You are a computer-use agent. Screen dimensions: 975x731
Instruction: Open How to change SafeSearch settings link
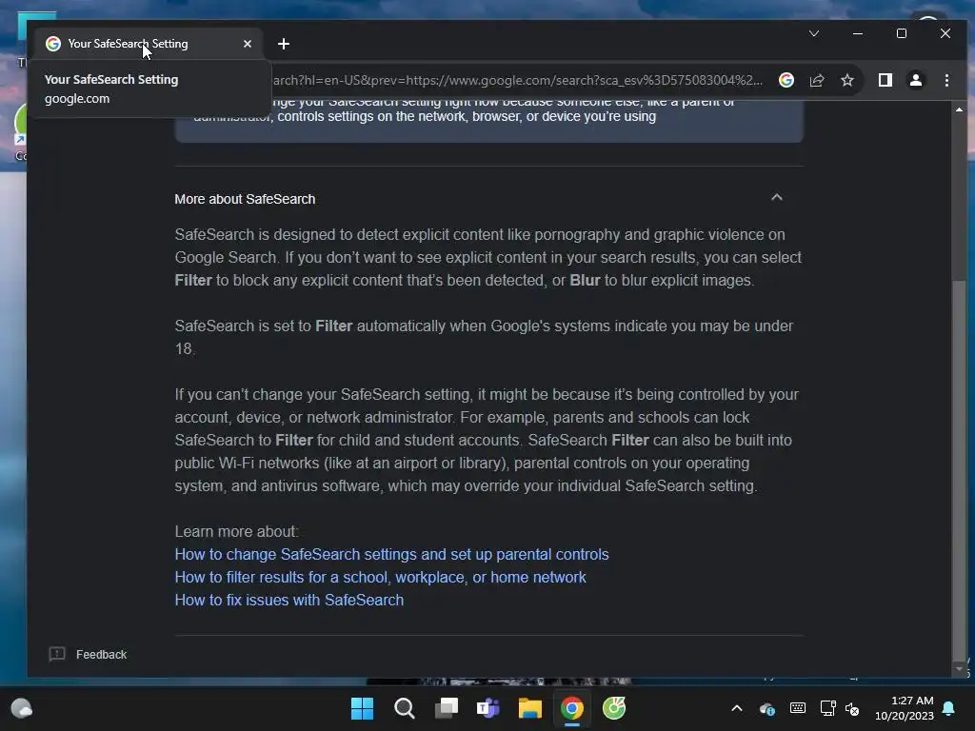pyautogui.click(x=391, y=555)
